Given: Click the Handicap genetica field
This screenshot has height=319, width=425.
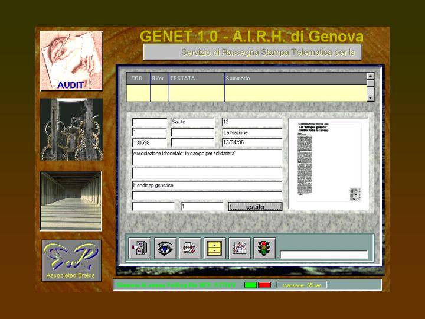Looking at the screenshot, I should 207,185.
